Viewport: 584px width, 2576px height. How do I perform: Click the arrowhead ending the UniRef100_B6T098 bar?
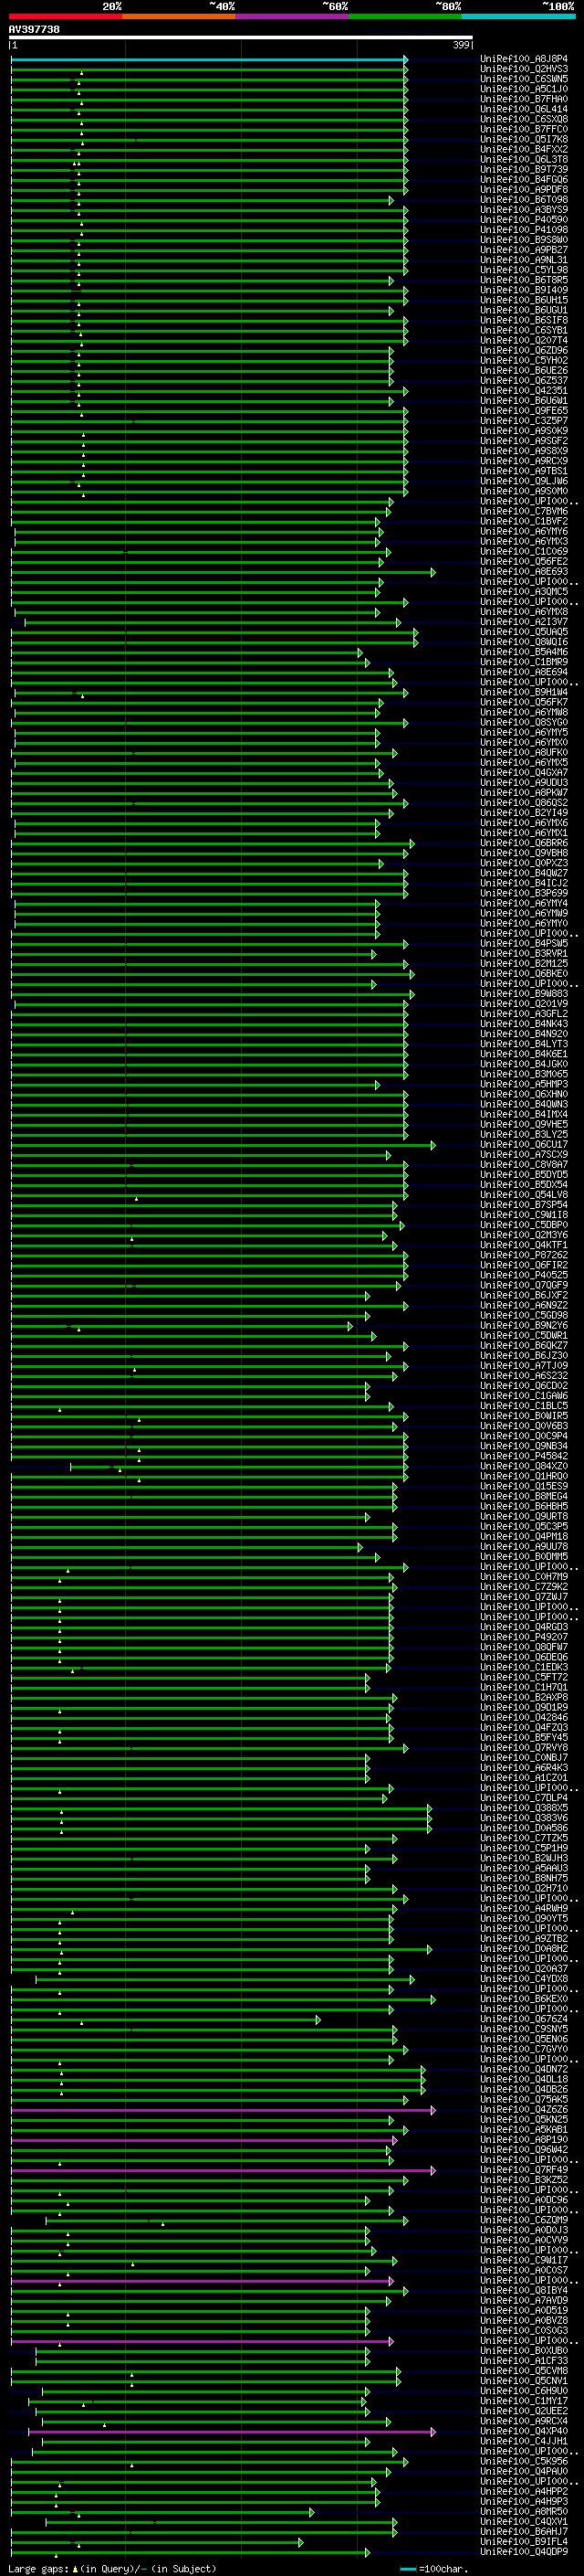pos(391,201)
